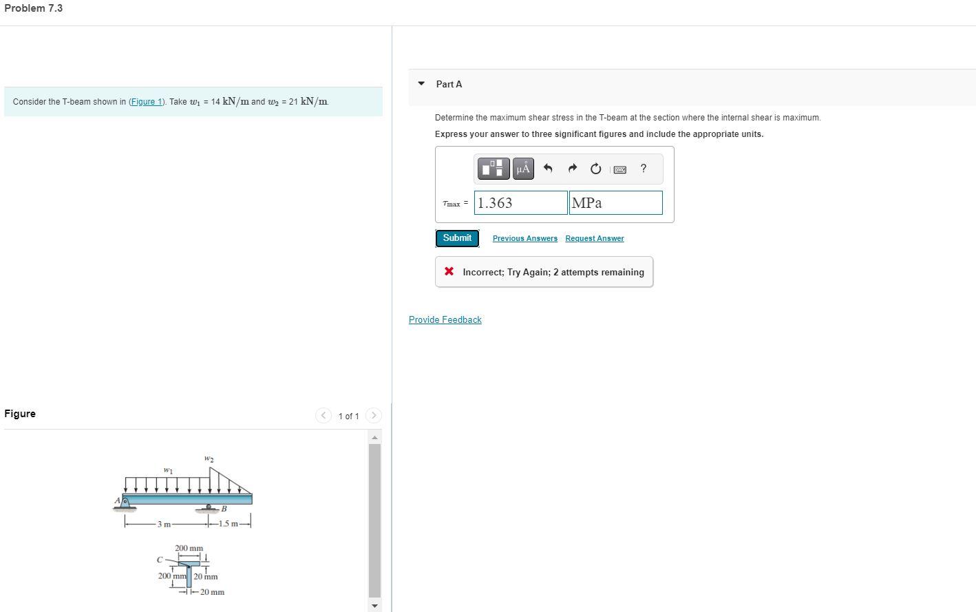Undo last change in the answer box

tap(547, 168)
